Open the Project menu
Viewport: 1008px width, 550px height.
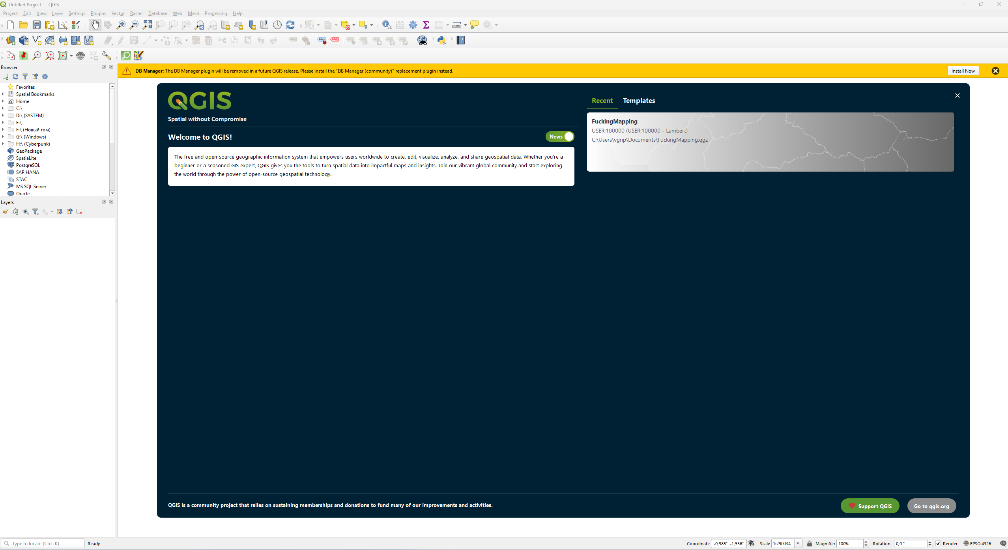pos(10,13)
